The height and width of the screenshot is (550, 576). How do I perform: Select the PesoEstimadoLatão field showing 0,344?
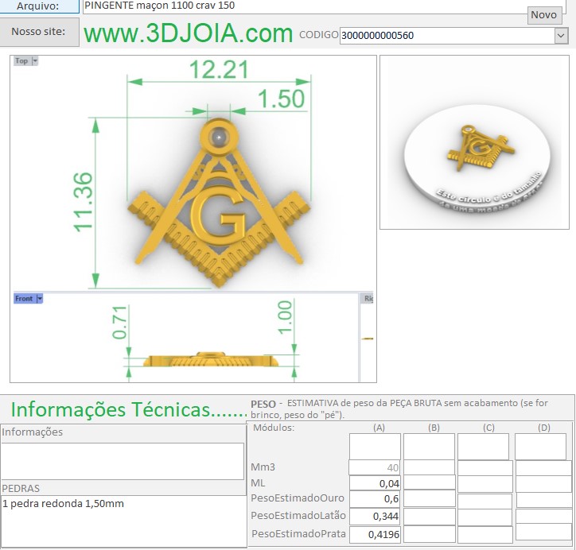375,517
